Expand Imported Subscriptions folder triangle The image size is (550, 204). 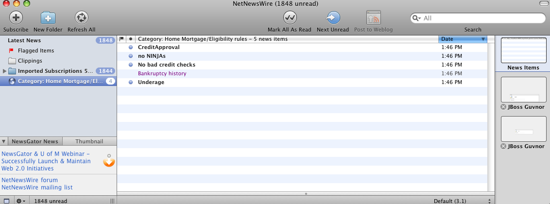[x=4, y=71]
